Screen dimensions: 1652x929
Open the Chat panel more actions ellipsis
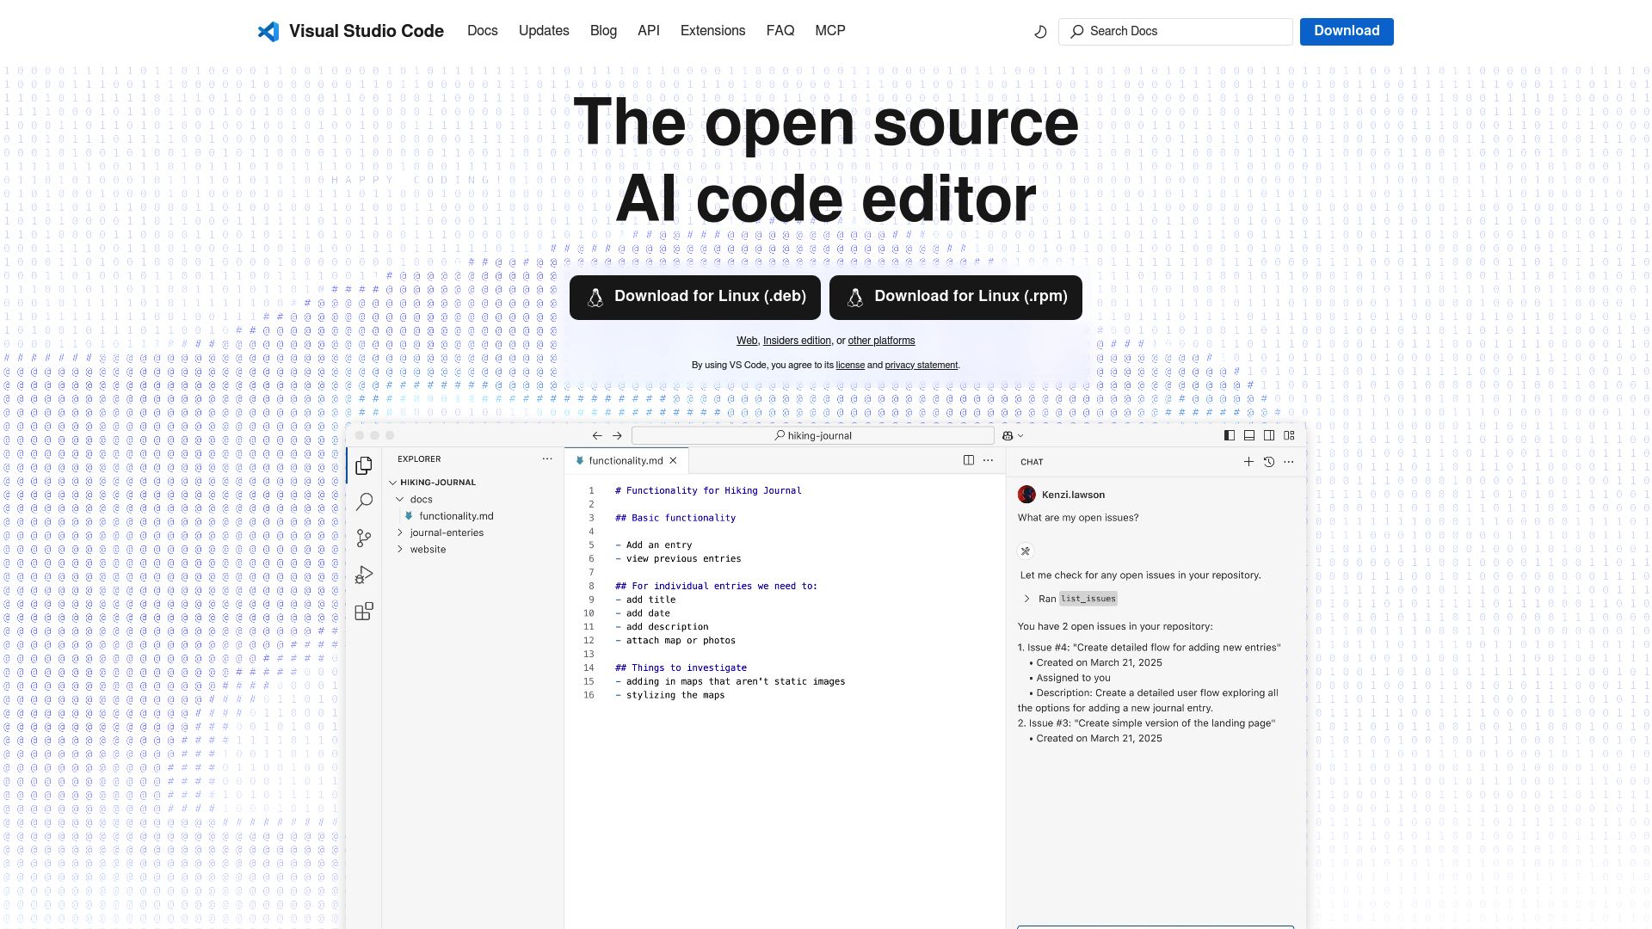click(x=1288, y=462)
